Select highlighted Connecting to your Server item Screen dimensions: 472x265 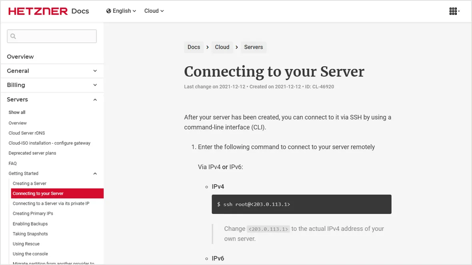(x=57, y=194)
